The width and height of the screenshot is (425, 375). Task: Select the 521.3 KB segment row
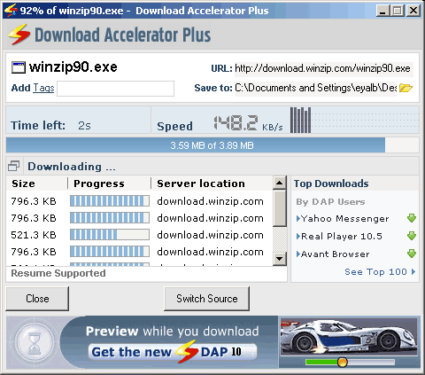coord(139,235)
